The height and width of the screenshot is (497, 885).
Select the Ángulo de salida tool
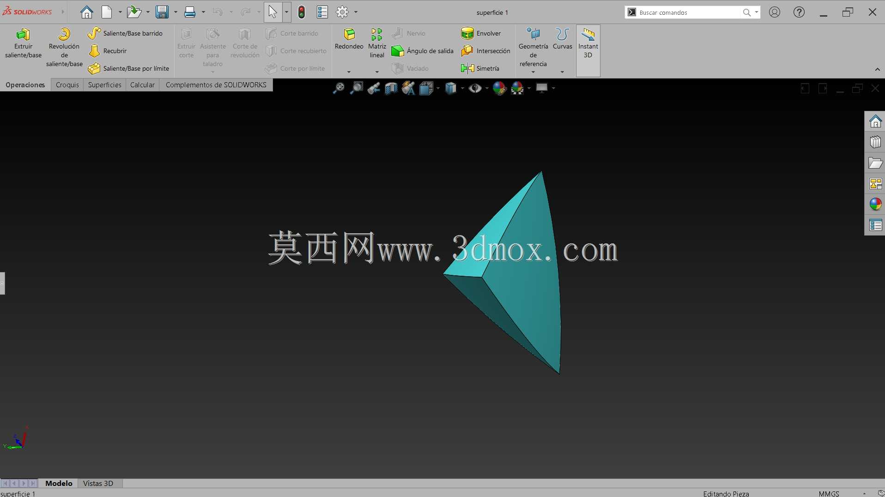[x=422, y=51]
